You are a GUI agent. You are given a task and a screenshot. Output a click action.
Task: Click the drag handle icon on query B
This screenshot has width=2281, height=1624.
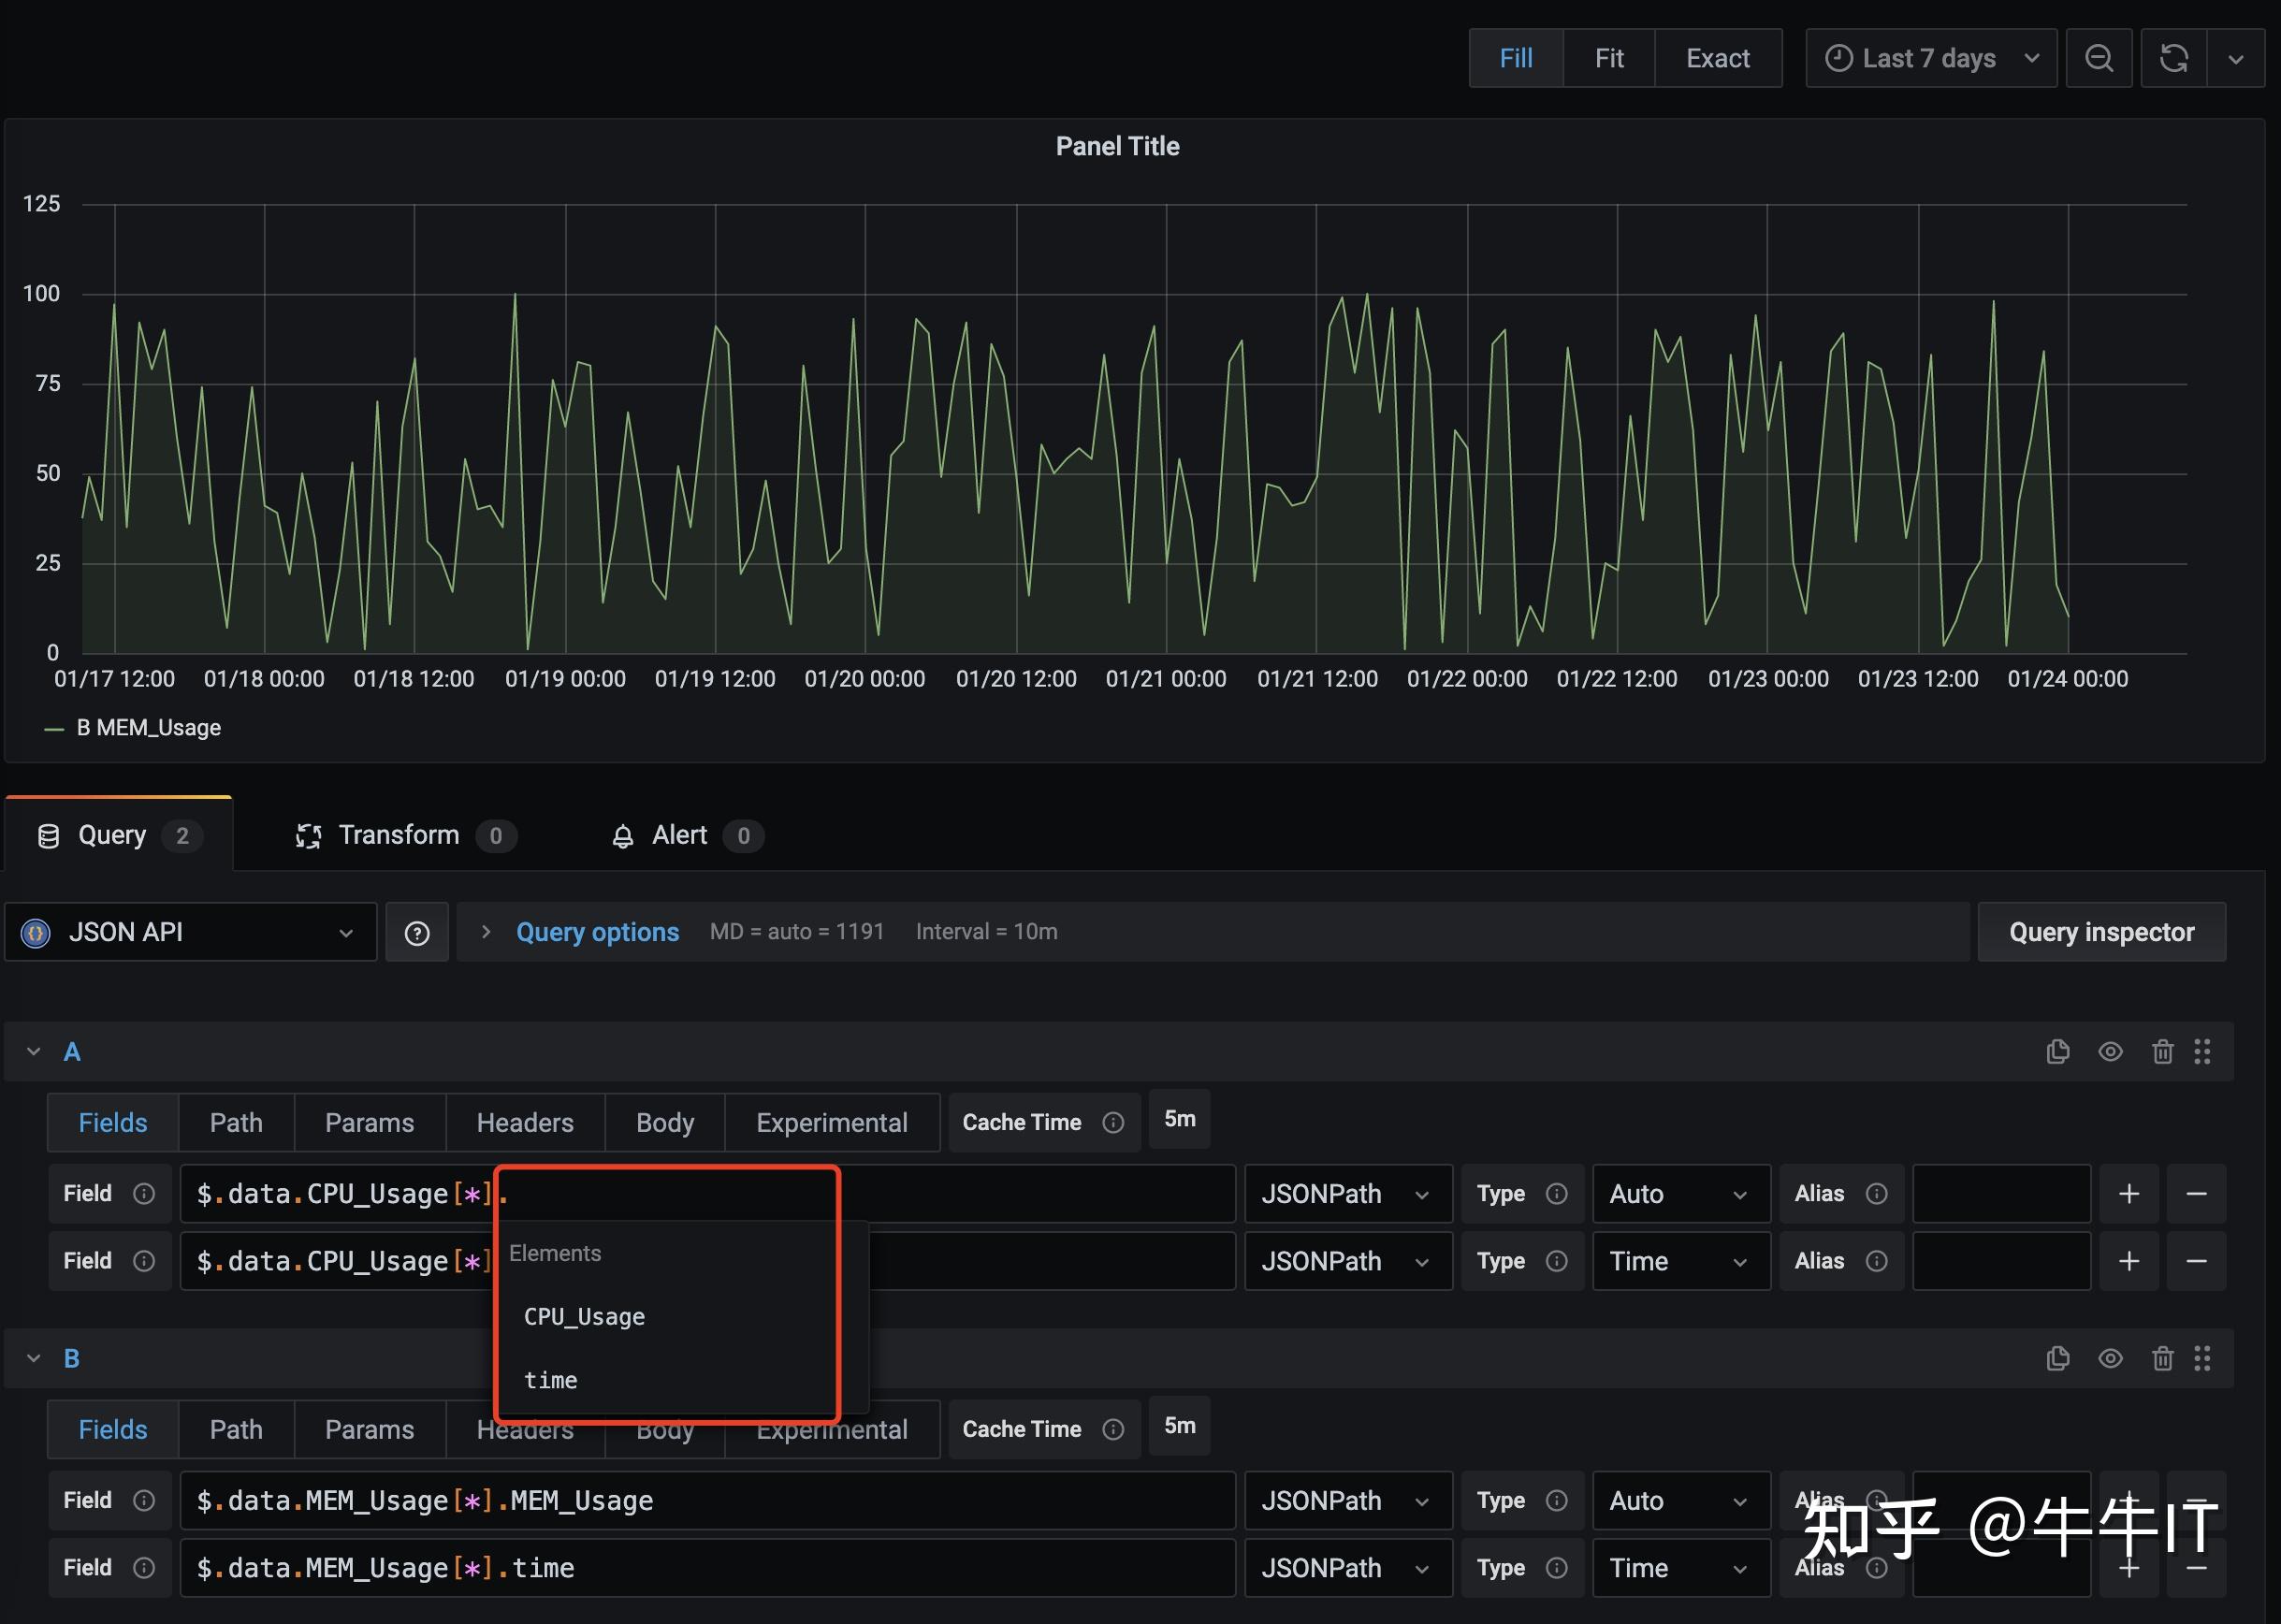(x=2202, y=1358)
